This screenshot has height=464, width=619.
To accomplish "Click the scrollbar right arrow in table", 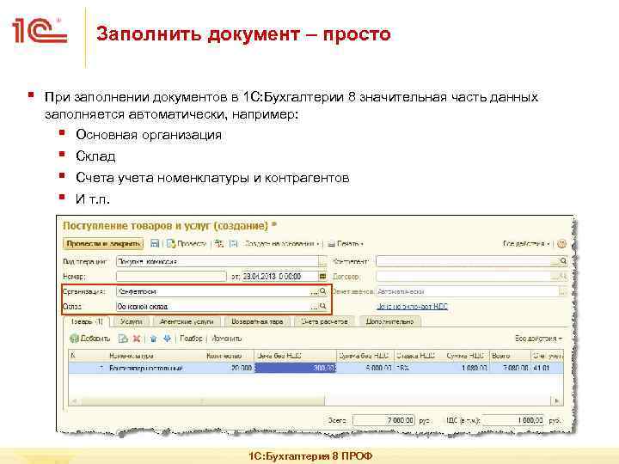I will [557, 401].
